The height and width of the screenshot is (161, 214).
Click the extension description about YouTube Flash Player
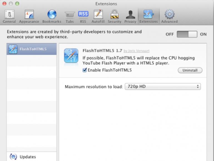pyautogui.click(x=139, y=60)
